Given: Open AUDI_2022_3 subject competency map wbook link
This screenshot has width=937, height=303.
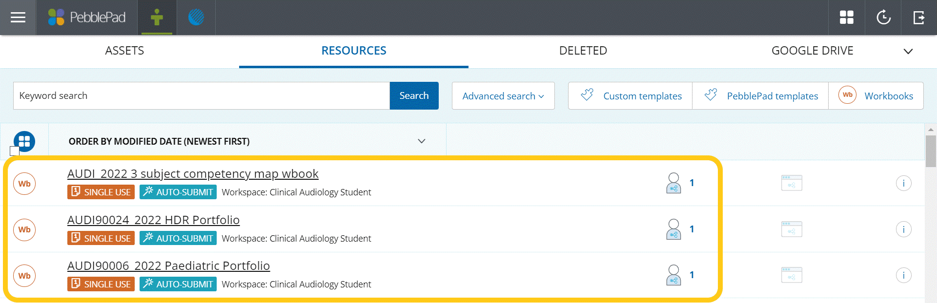Looking at the screenshot, I should [193, 174].
